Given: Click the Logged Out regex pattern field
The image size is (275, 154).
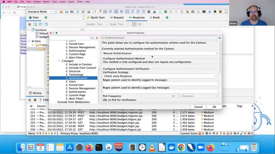Looking at the screenshot, I should point(160,91).
